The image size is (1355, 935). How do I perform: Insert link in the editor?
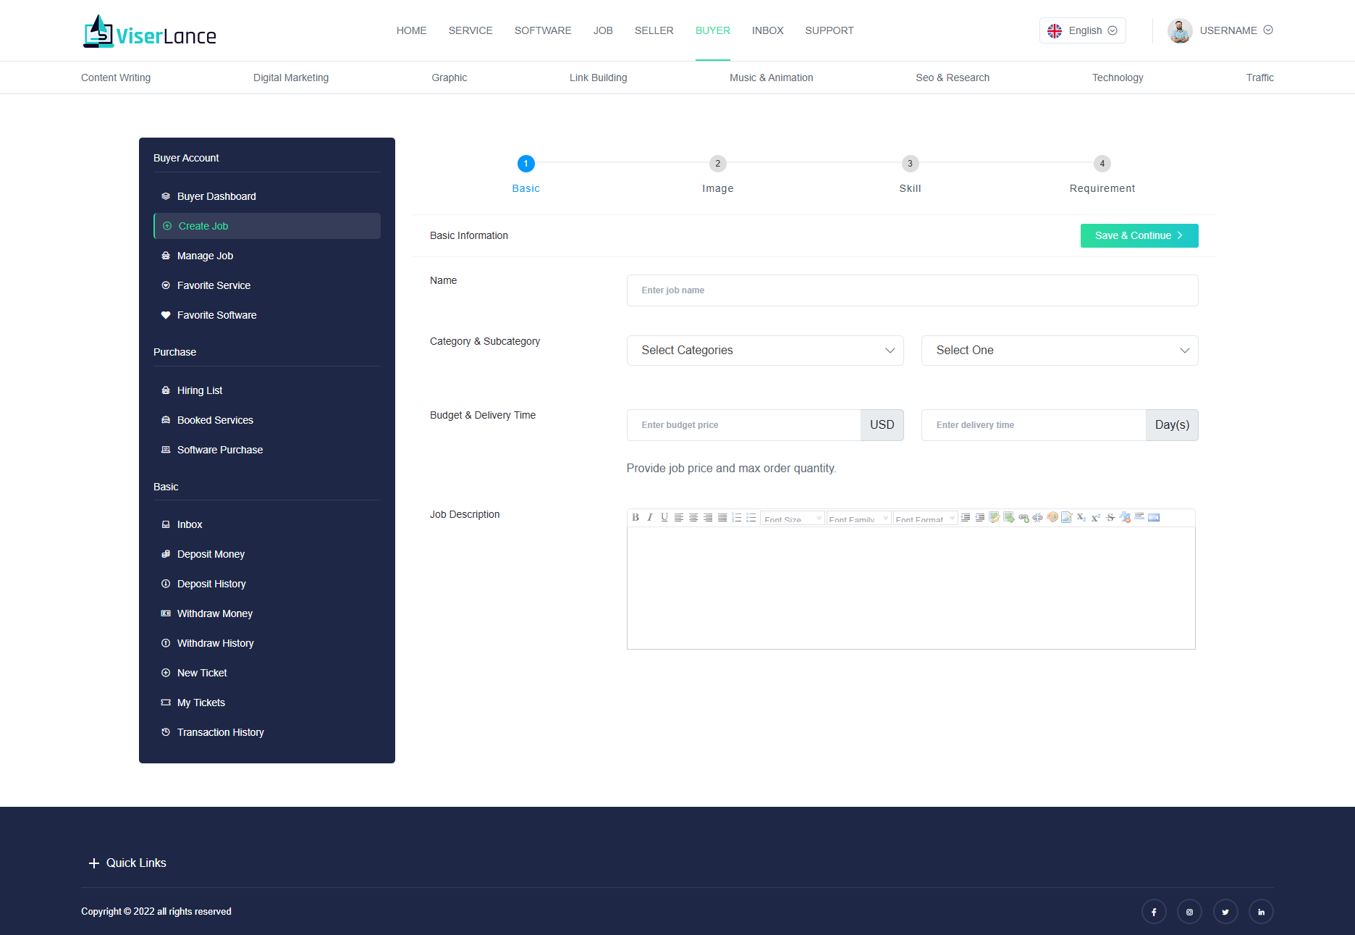tap(1023, 517)
